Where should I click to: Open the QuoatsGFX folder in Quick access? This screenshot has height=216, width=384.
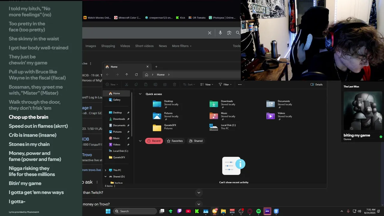pos(165,127)
